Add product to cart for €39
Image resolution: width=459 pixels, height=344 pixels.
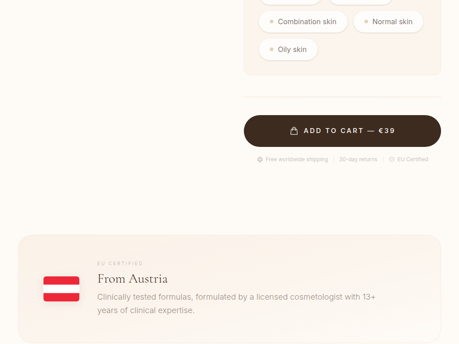coord(342,131)
